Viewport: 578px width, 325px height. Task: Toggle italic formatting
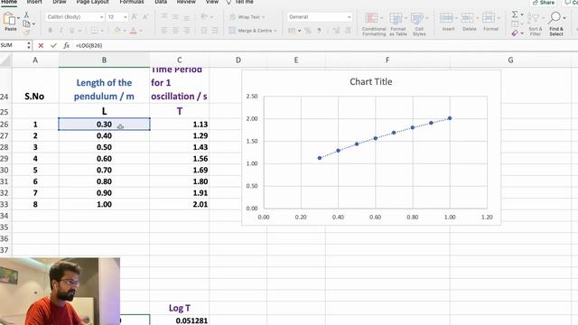pos(61,31)
